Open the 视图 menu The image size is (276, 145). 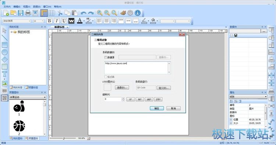(27, 7)
